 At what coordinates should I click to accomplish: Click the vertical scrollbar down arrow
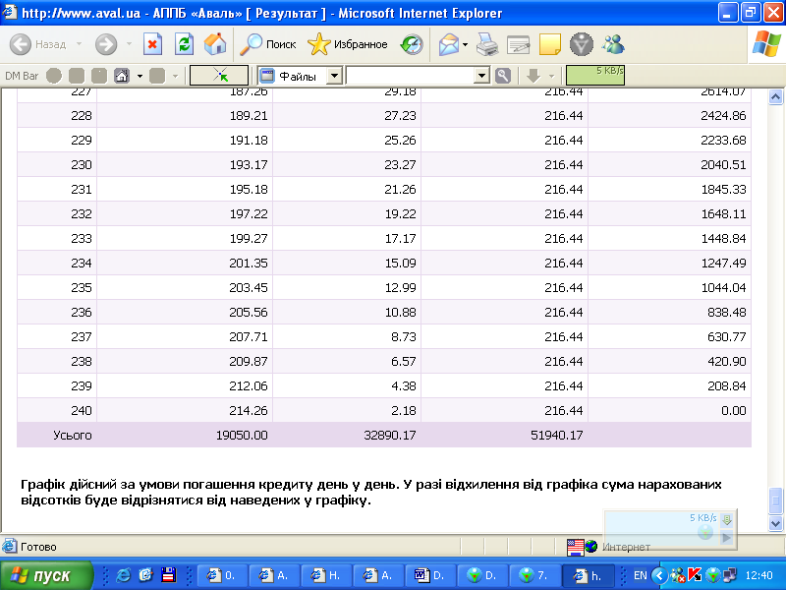pos(774,523)
